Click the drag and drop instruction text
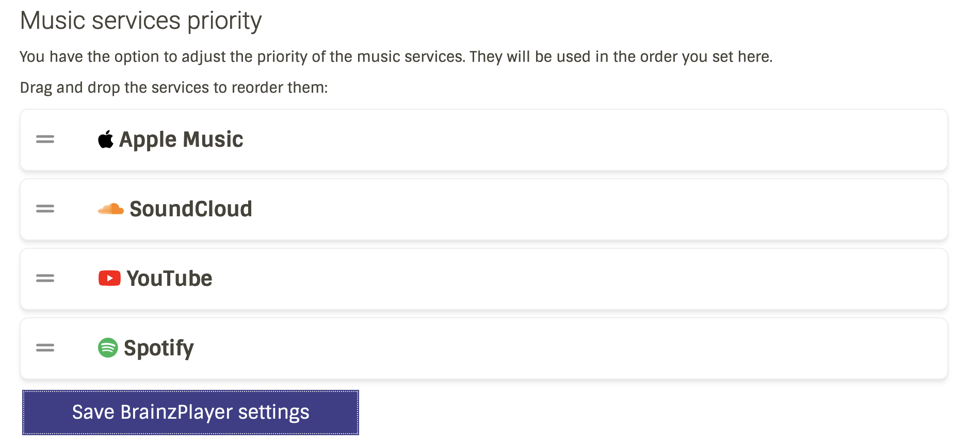This screenshot has height=446, width=971. pyautogui.click(x=174, y=88)
